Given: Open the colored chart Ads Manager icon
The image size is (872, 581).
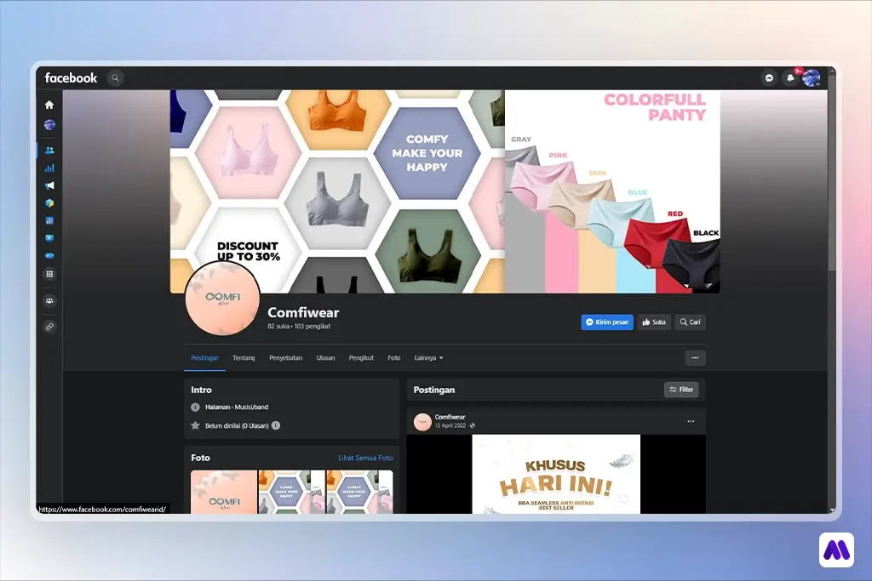Looking at the screenshot, I should pos(49,220).
